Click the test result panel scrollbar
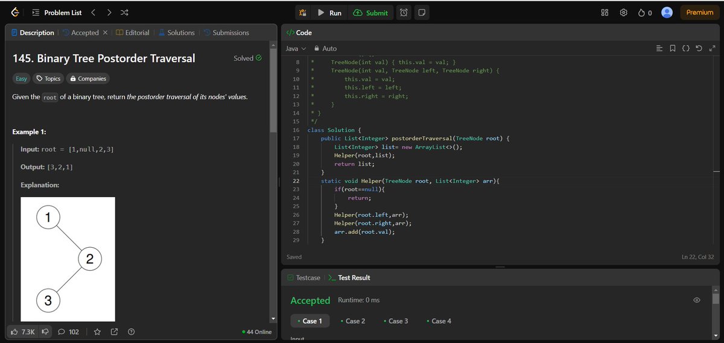 click(716, 299)
